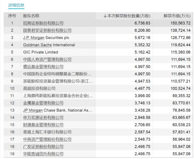
Task: Open the 详细信息 tab
Action: [16, 5]
